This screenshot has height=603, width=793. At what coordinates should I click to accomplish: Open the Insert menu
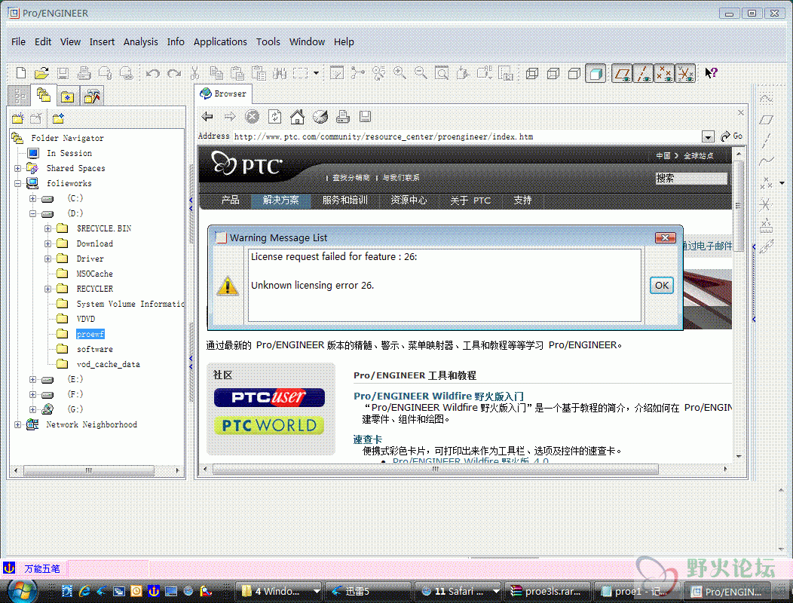pos(102,42)
